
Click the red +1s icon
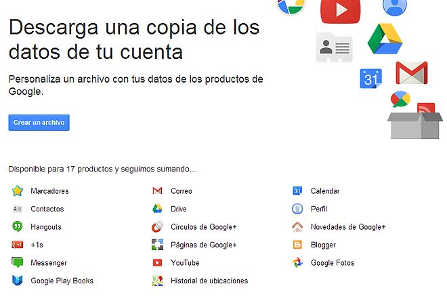(18, 245)
